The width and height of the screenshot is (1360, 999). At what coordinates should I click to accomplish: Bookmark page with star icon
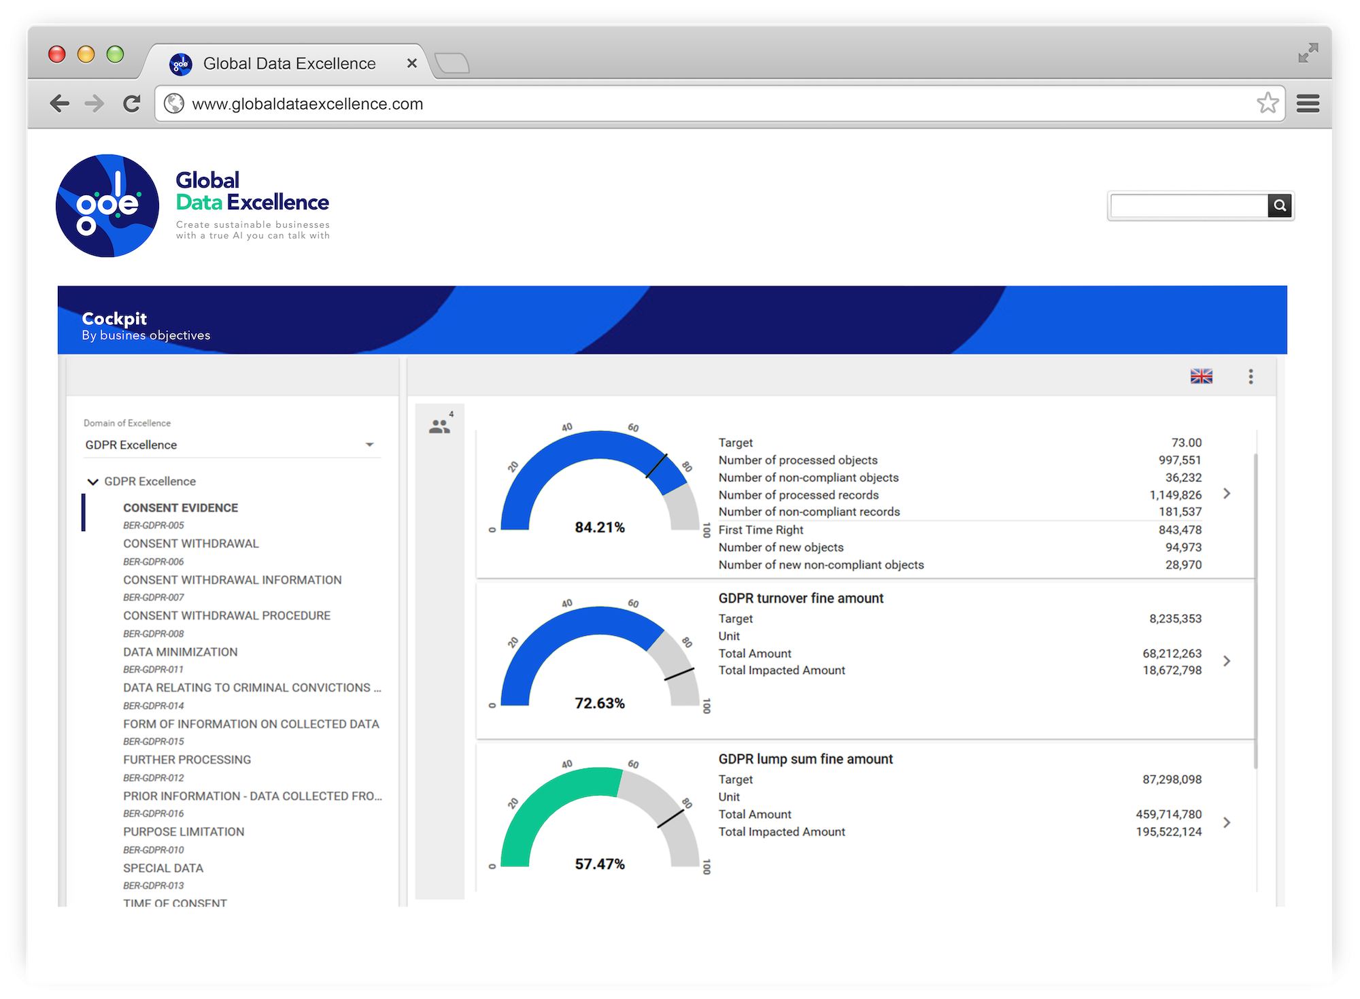click(x=1267, y=103)
